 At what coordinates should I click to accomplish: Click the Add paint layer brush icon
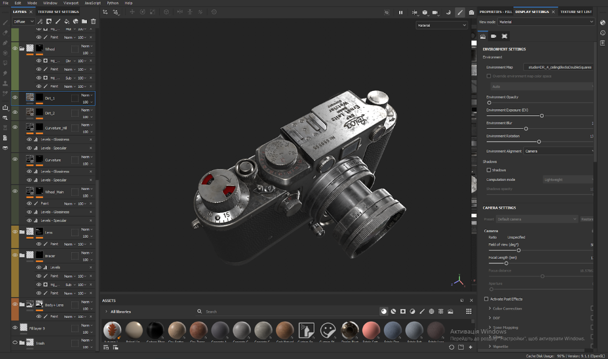[x=59, y=21]
